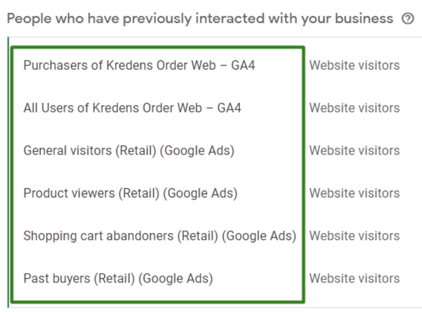Click Website visitors next to Past buyers

(x=355, y=278)
